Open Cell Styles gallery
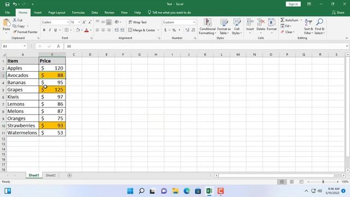The width and height of the screenshot is (350, 197). coord(237,26)
